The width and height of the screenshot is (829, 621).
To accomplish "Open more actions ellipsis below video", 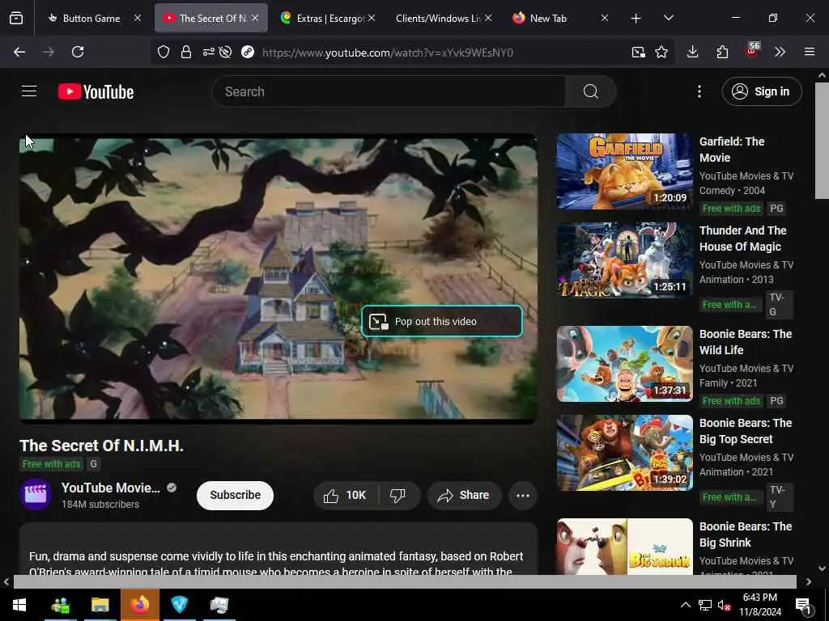I will [523, 496].
